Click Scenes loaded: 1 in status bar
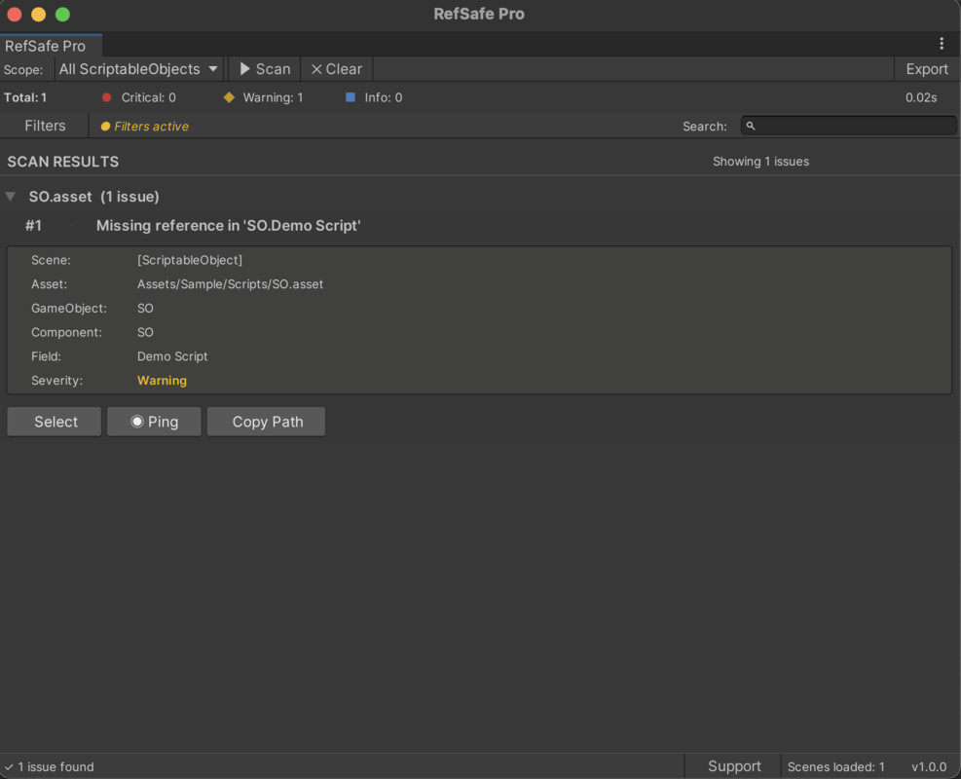This screenshot has width=961, height=779. point(835,766)
